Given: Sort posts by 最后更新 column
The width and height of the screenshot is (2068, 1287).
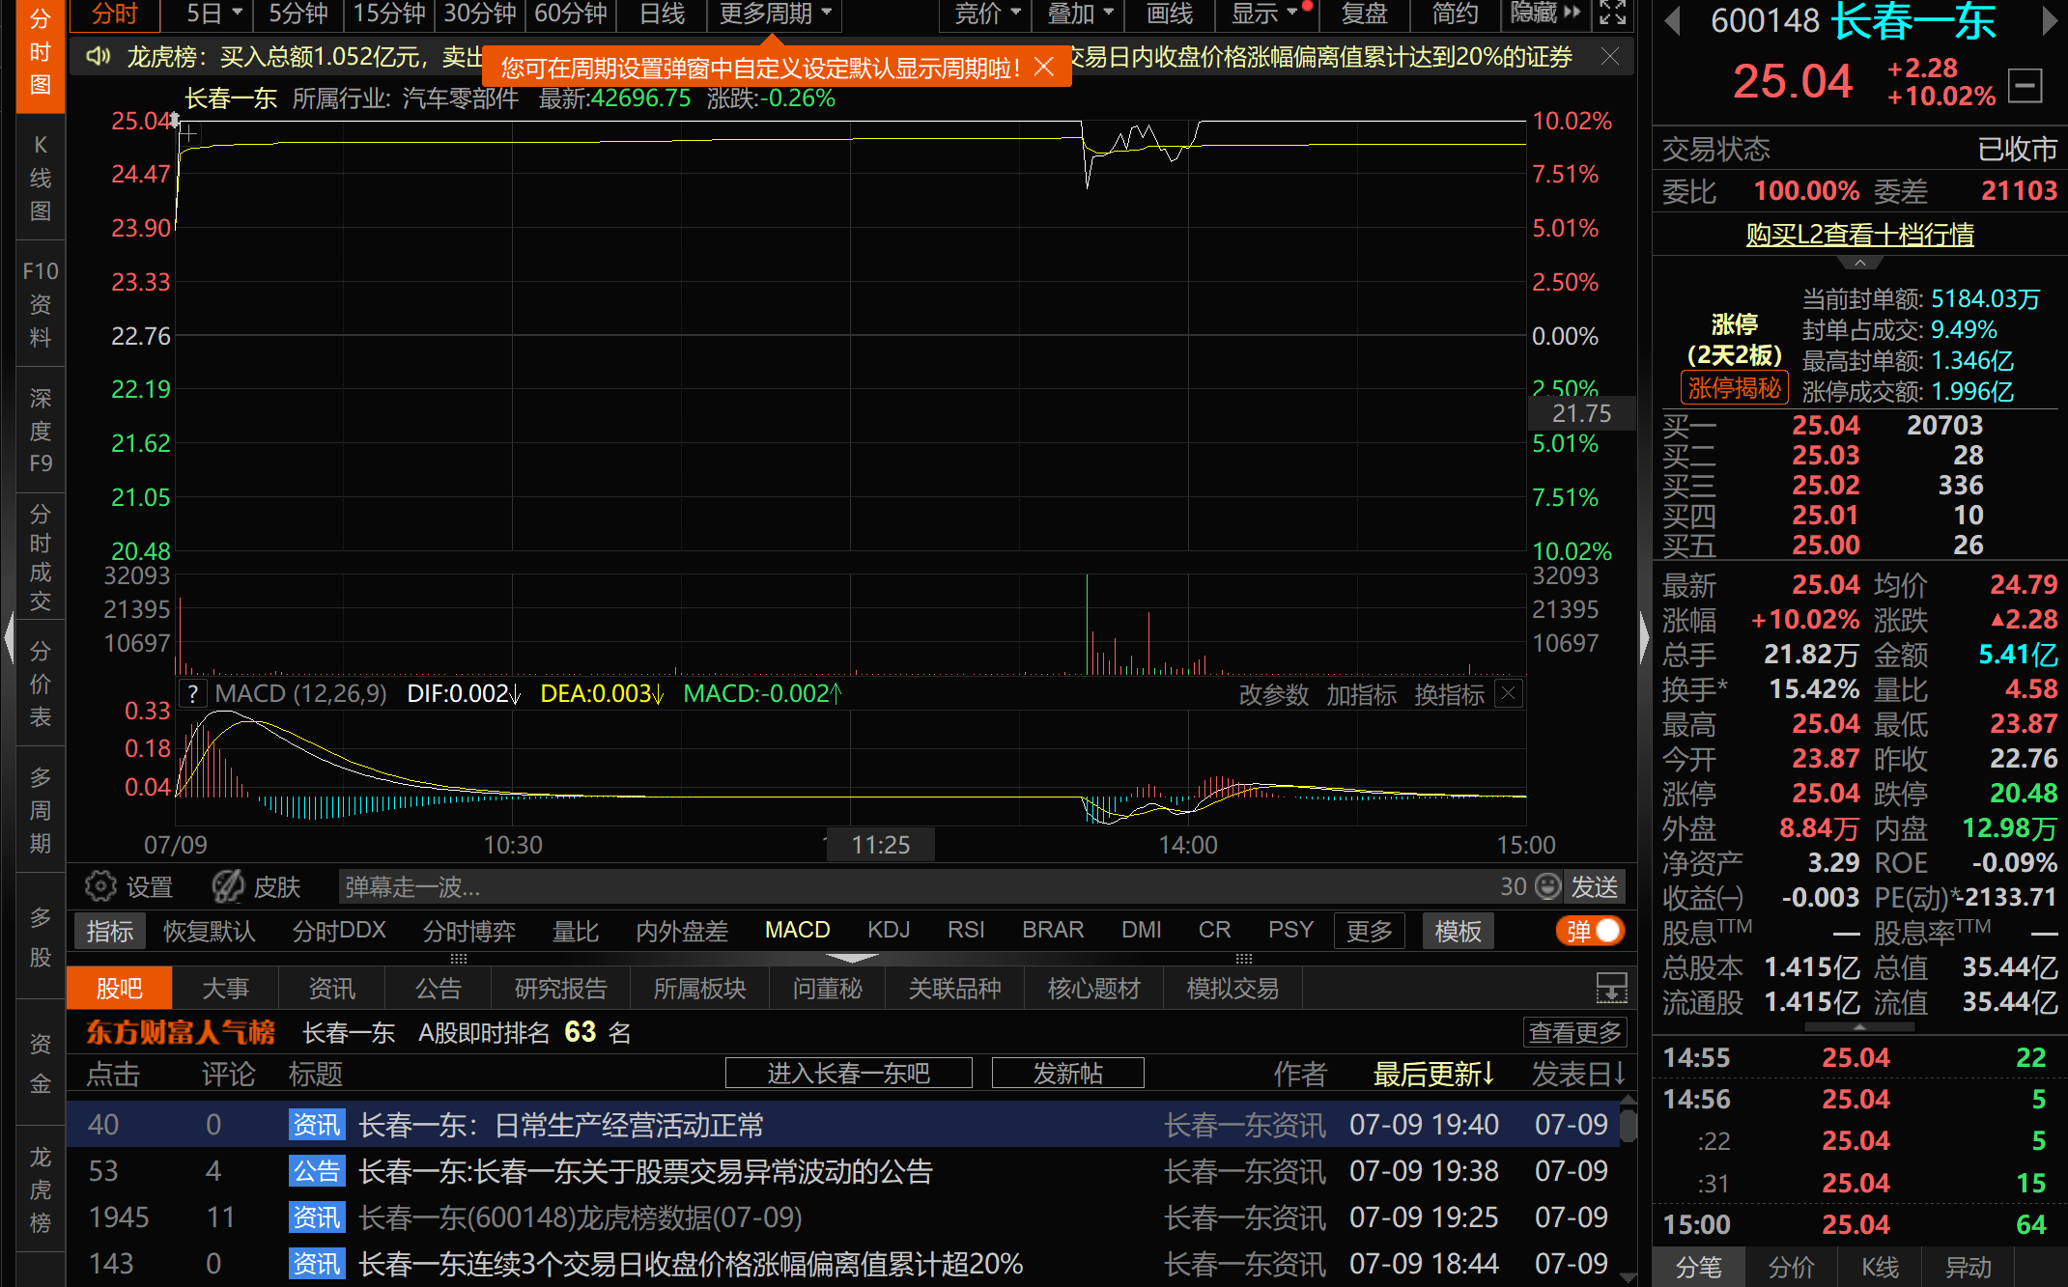Looking at the screenshot, I should [1433, 1074].
